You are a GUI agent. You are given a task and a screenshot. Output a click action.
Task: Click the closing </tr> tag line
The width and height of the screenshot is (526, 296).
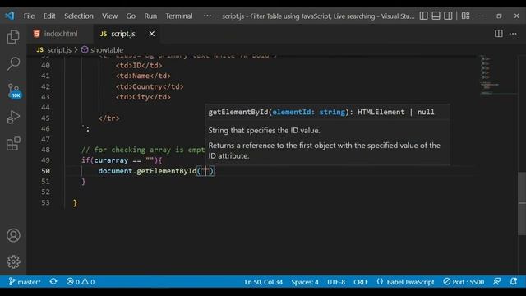[109, 118]
